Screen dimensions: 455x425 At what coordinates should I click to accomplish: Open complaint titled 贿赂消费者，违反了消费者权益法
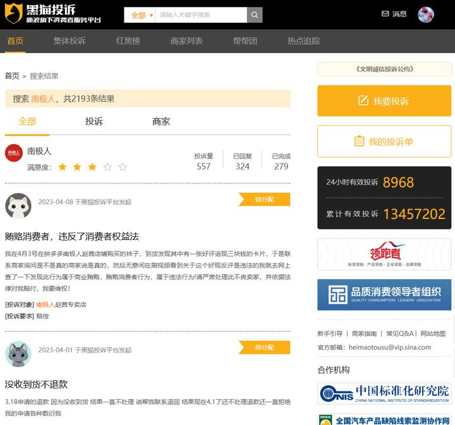pos(72,237)
